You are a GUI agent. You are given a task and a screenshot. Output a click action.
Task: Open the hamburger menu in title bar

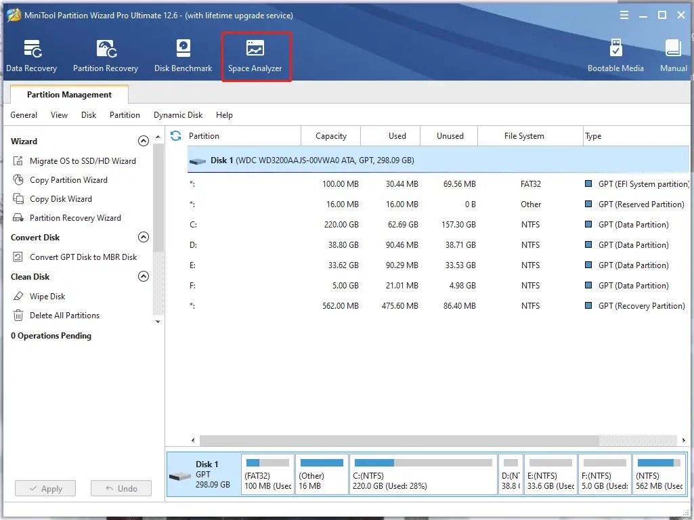[x=624, y=15]
